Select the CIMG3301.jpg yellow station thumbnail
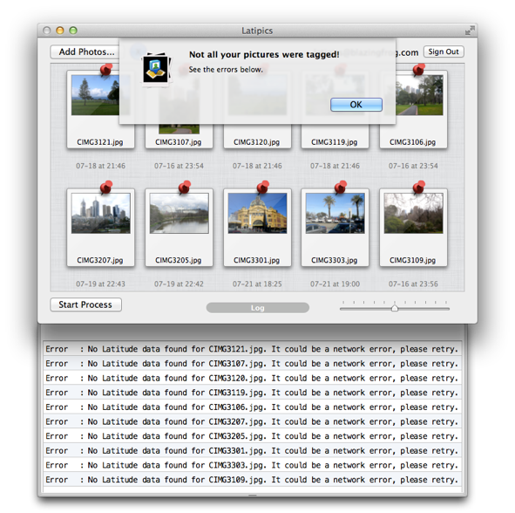 click(258, 214)
